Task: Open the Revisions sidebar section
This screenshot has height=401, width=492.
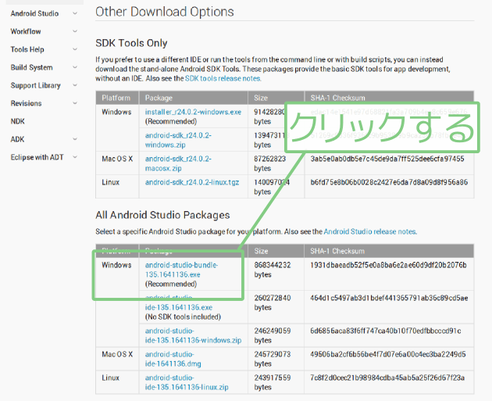Action: [26, 103]
